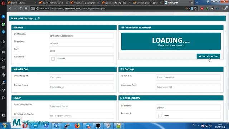Toggle show password checkbox in MikroTik panel
Viewport: 229px width, 129px height.
(x=53, y=59)
